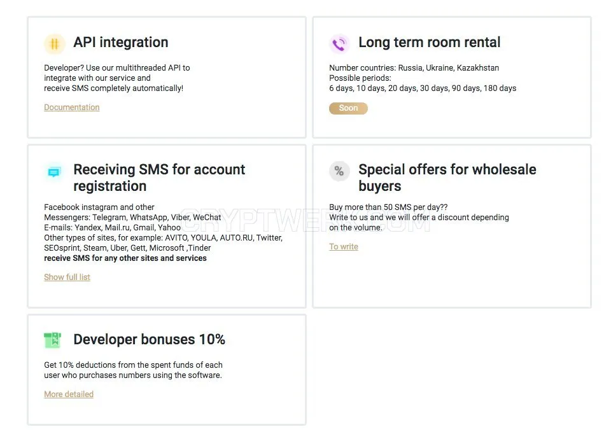The height and width of the screenshot is (441, 611).
Task: Click the grey percent discount icon
Action: (x=339, y=171)
